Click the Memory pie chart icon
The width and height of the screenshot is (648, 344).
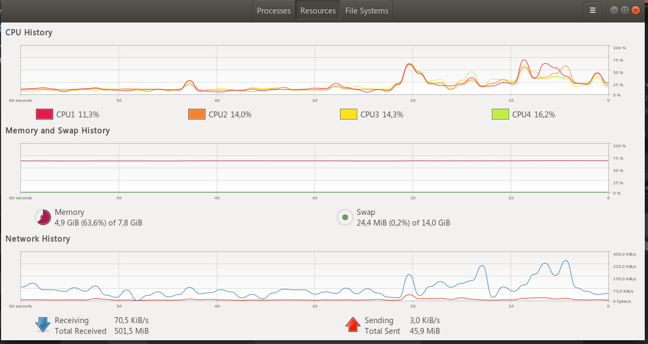pos(43,217)
